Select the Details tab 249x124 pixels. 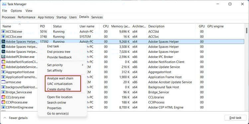(x=84, y=17)
